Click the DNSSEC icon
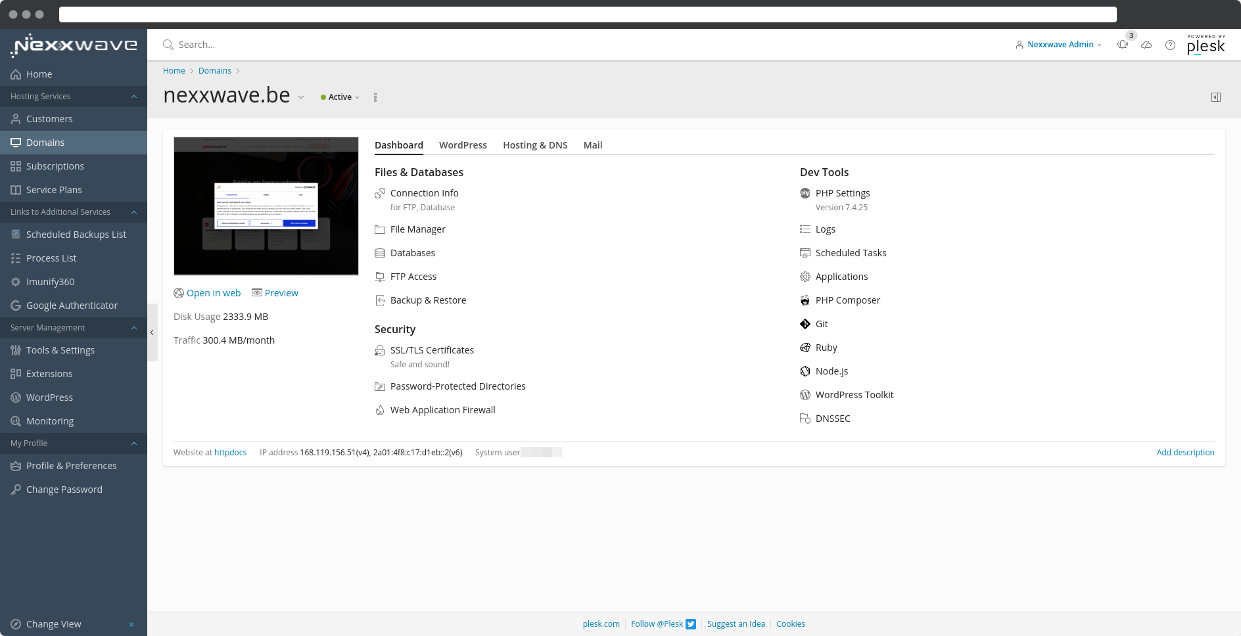Screen dimensions: 1241x636 coord(805,419)
